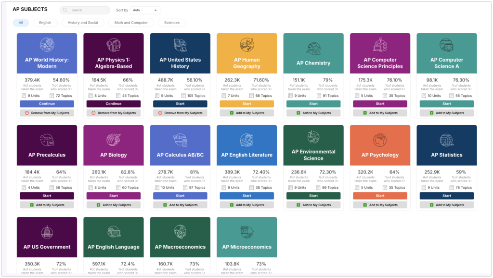Click the AP Psychology head icon
The height and width of the screenshot is (278, 493).
380,140
